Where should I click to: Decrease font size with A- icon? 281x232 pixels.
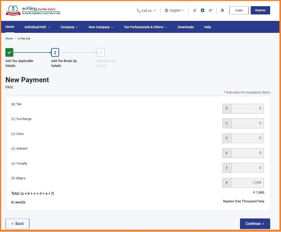(195, 10)
